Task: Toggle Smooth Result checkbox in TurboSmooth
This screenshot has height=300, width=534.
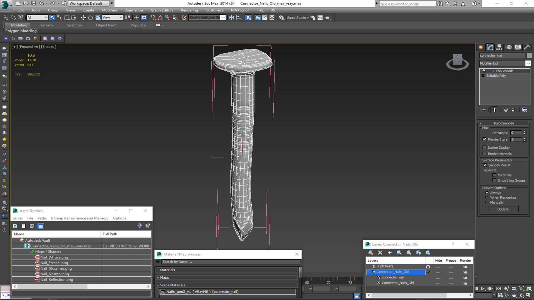Action: (x=485, y=165)
